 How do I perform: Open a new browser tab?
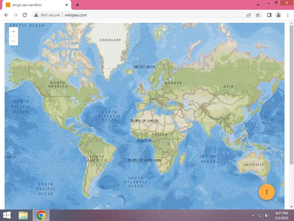coord(78,5)
